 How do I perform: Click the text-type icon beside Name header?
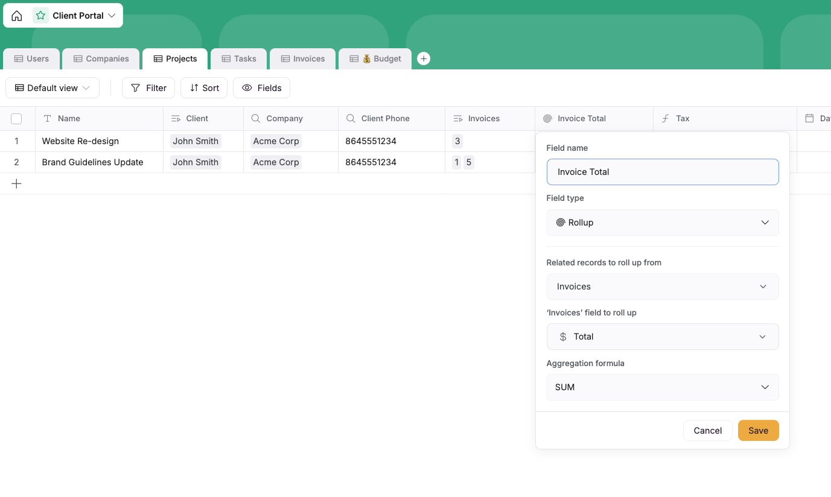tap(48, 119)
